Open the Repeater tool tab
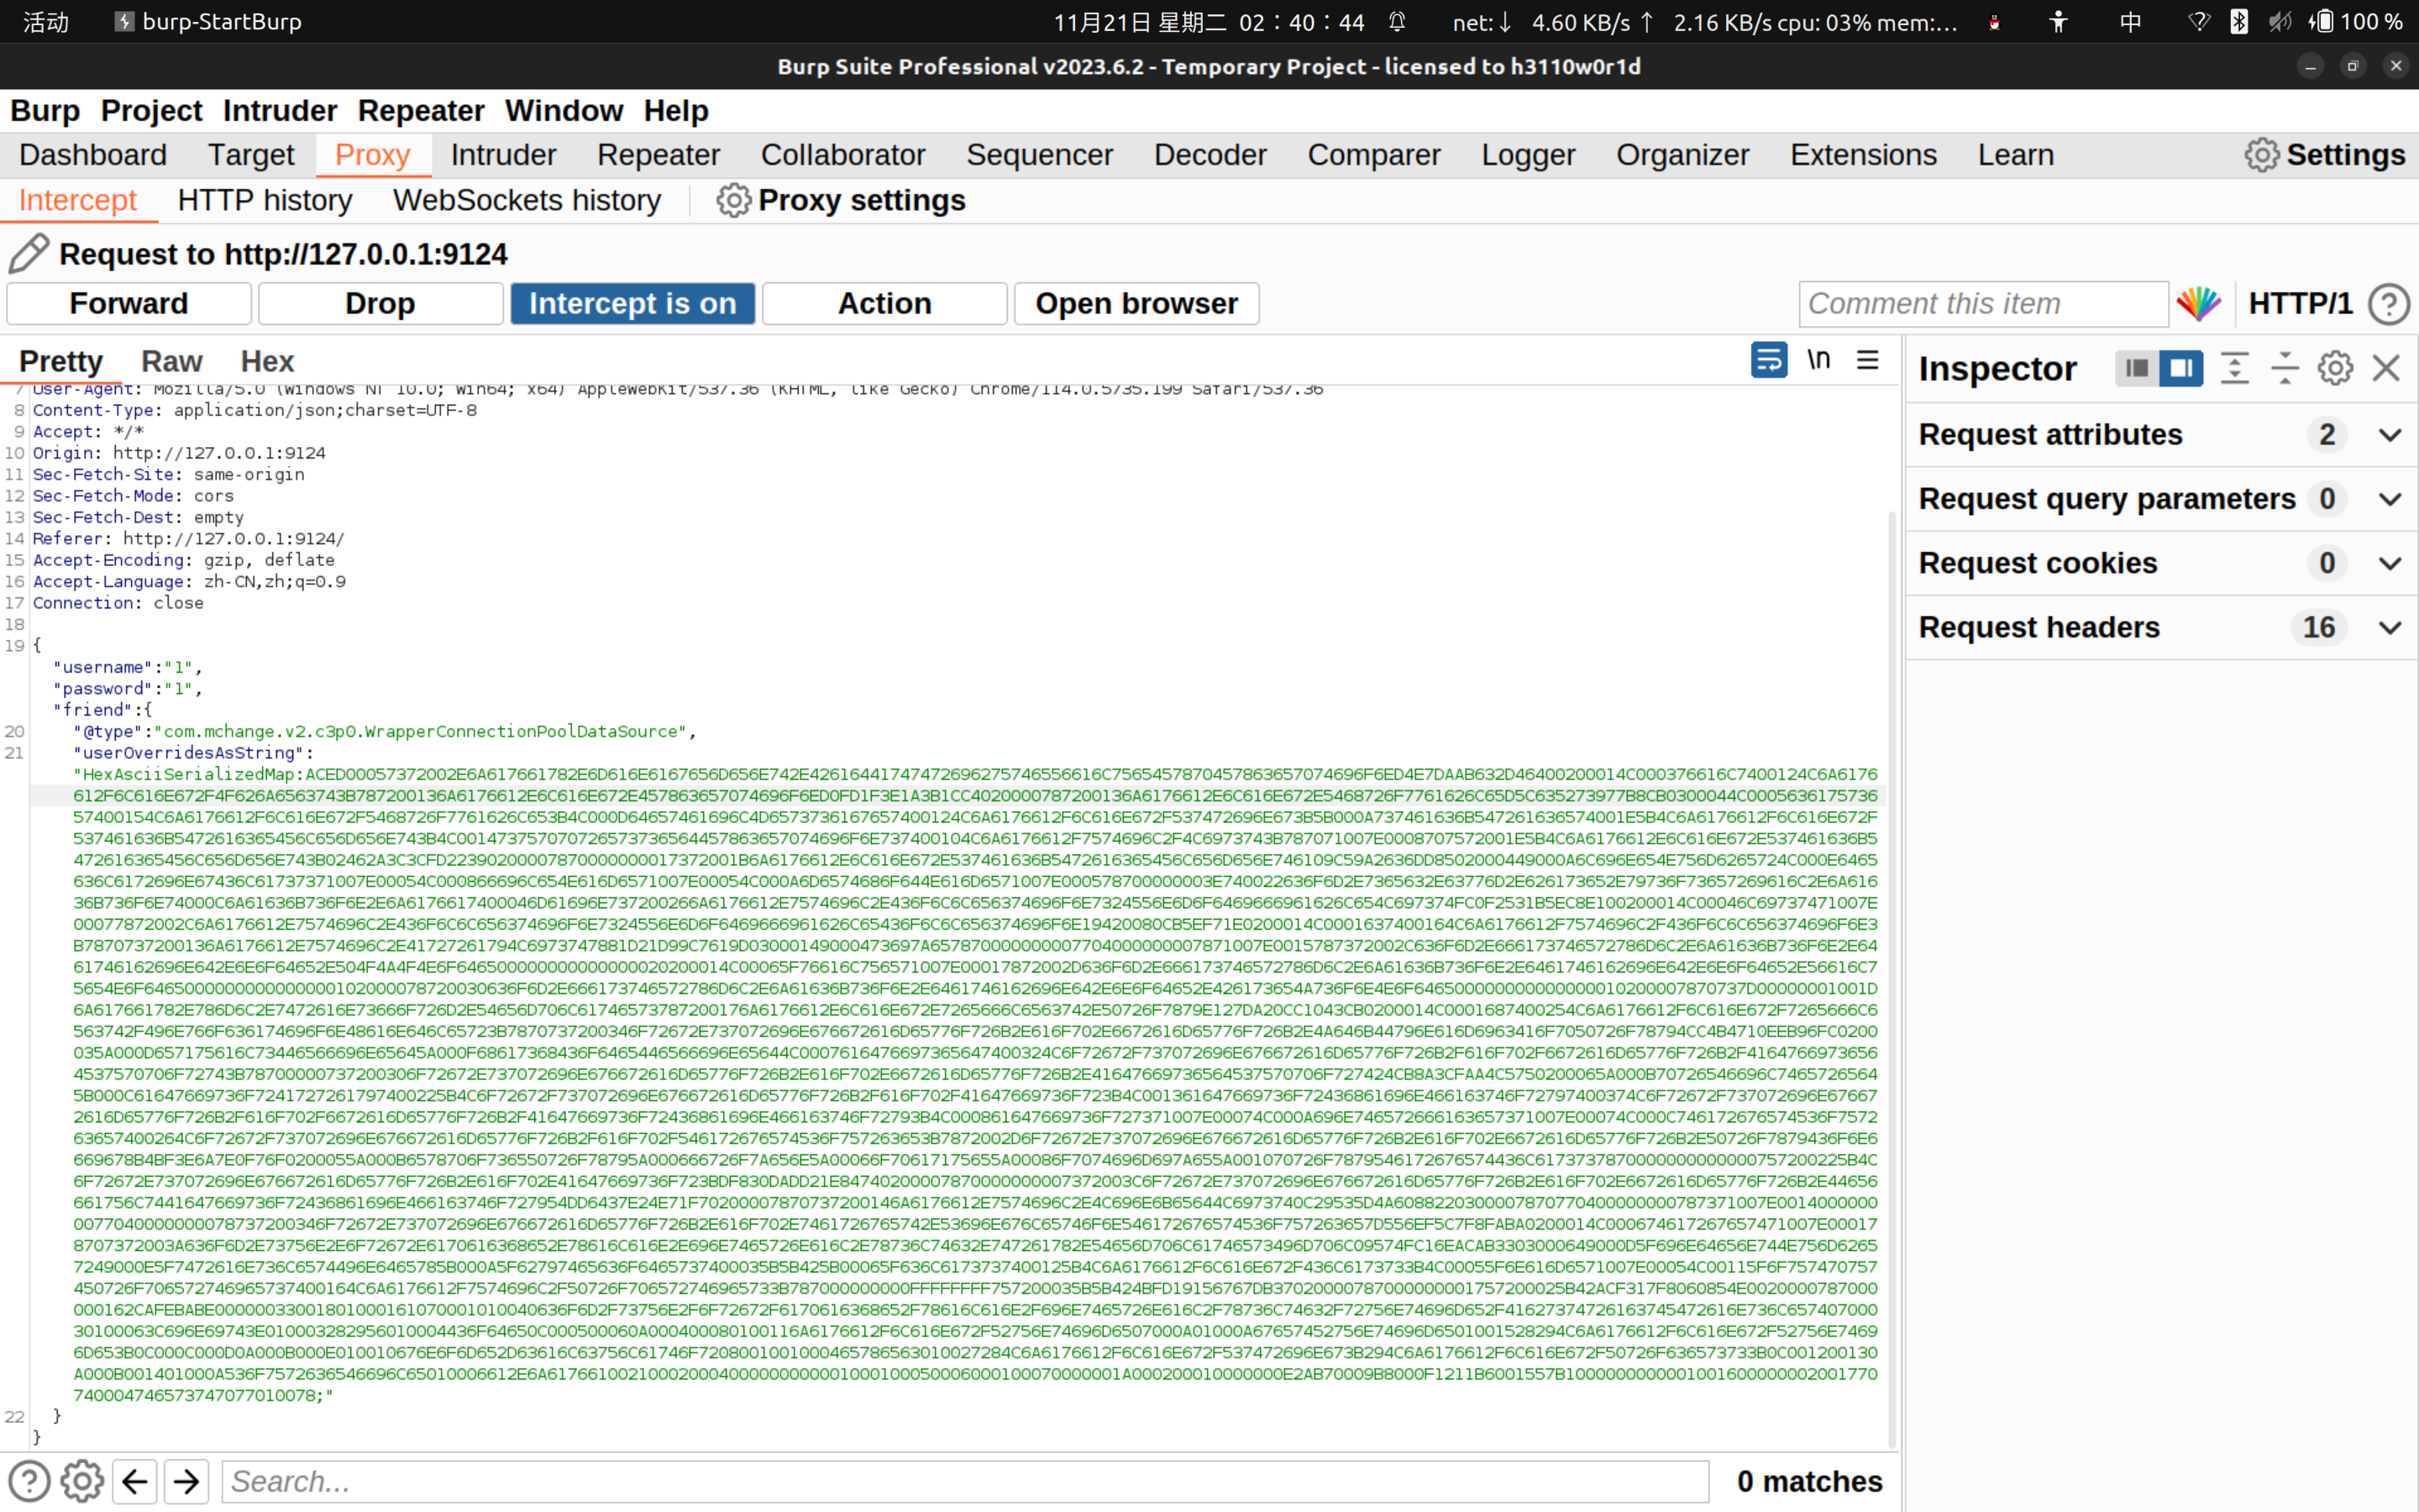The height and width of the screenshot is (1512, 2419). tap(658, 155)
